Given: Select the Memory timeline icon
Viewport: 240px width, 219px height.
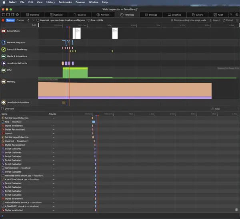Looking at the screenshot, I should [4, 82].
